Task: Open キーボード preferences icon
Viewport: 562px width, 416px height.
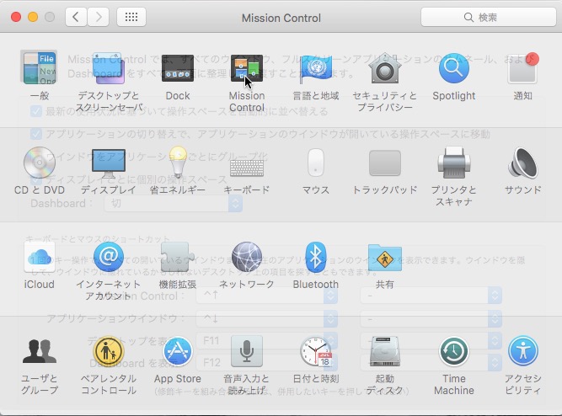Action: [x=247, y=168]
